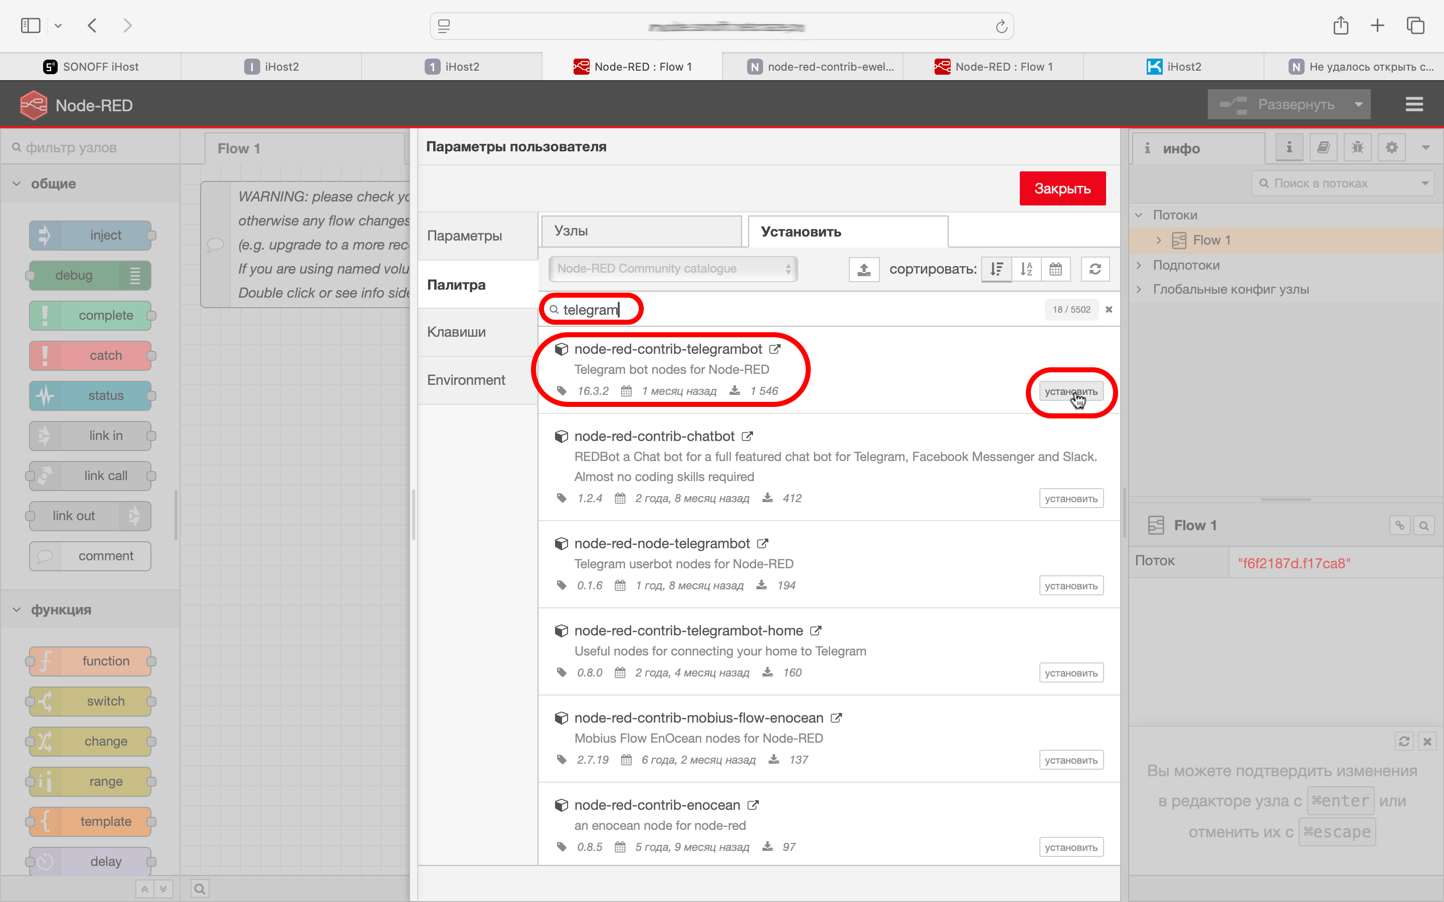Open the debug messages sidebar tab
1444x902 pixels.
click(x=1357, y=147)
